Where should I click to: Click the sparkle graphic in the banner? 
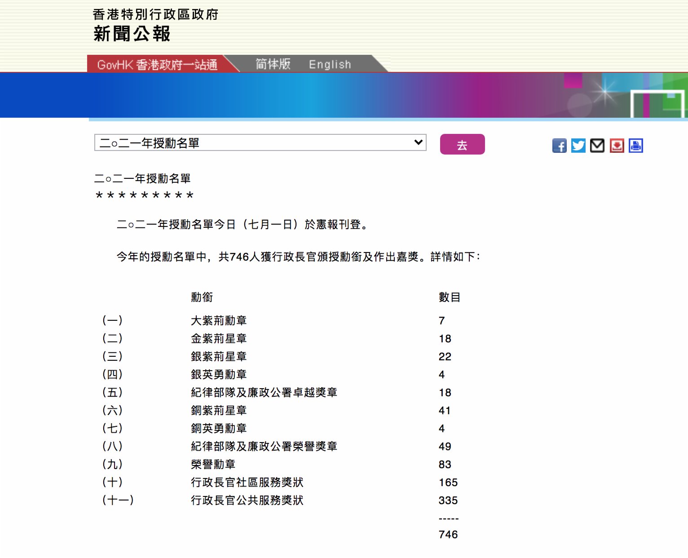pyautogui.click(x=604, y=93)
